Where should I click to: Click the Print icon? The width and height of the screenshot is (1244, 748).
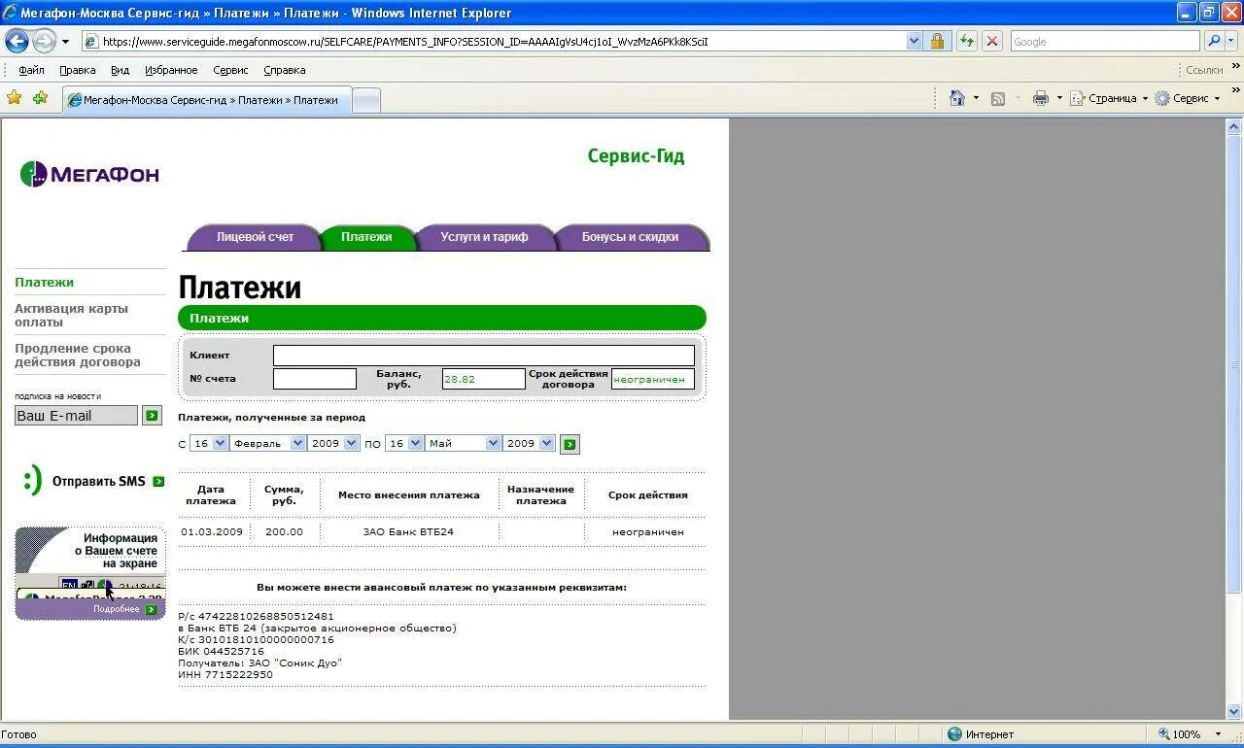pos(1041,98)
